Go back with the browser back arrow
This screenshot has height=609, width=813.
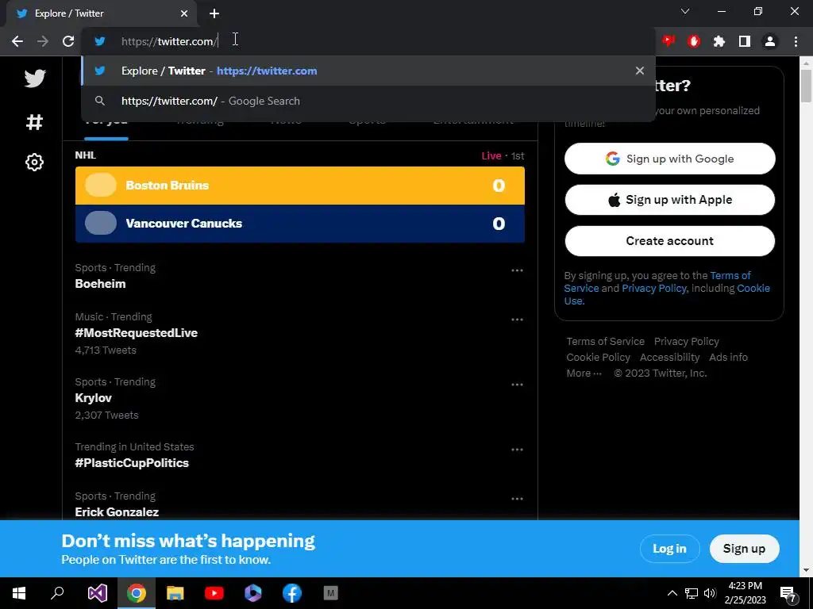point(17,41)
